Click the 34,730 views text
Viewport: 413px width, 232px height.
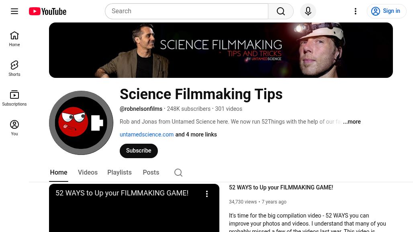(x=243, y=202)
